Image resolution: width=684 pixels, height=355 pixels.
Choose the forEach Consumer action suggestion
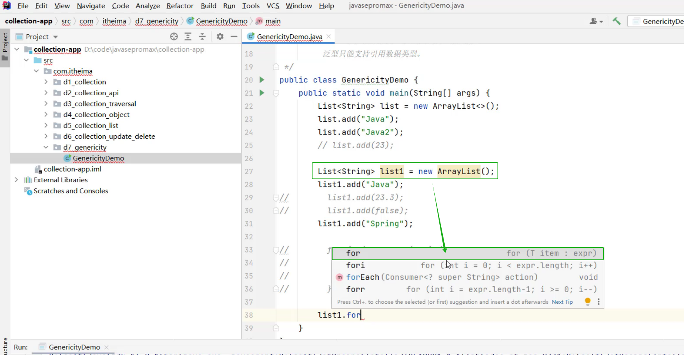click(467, 277)
